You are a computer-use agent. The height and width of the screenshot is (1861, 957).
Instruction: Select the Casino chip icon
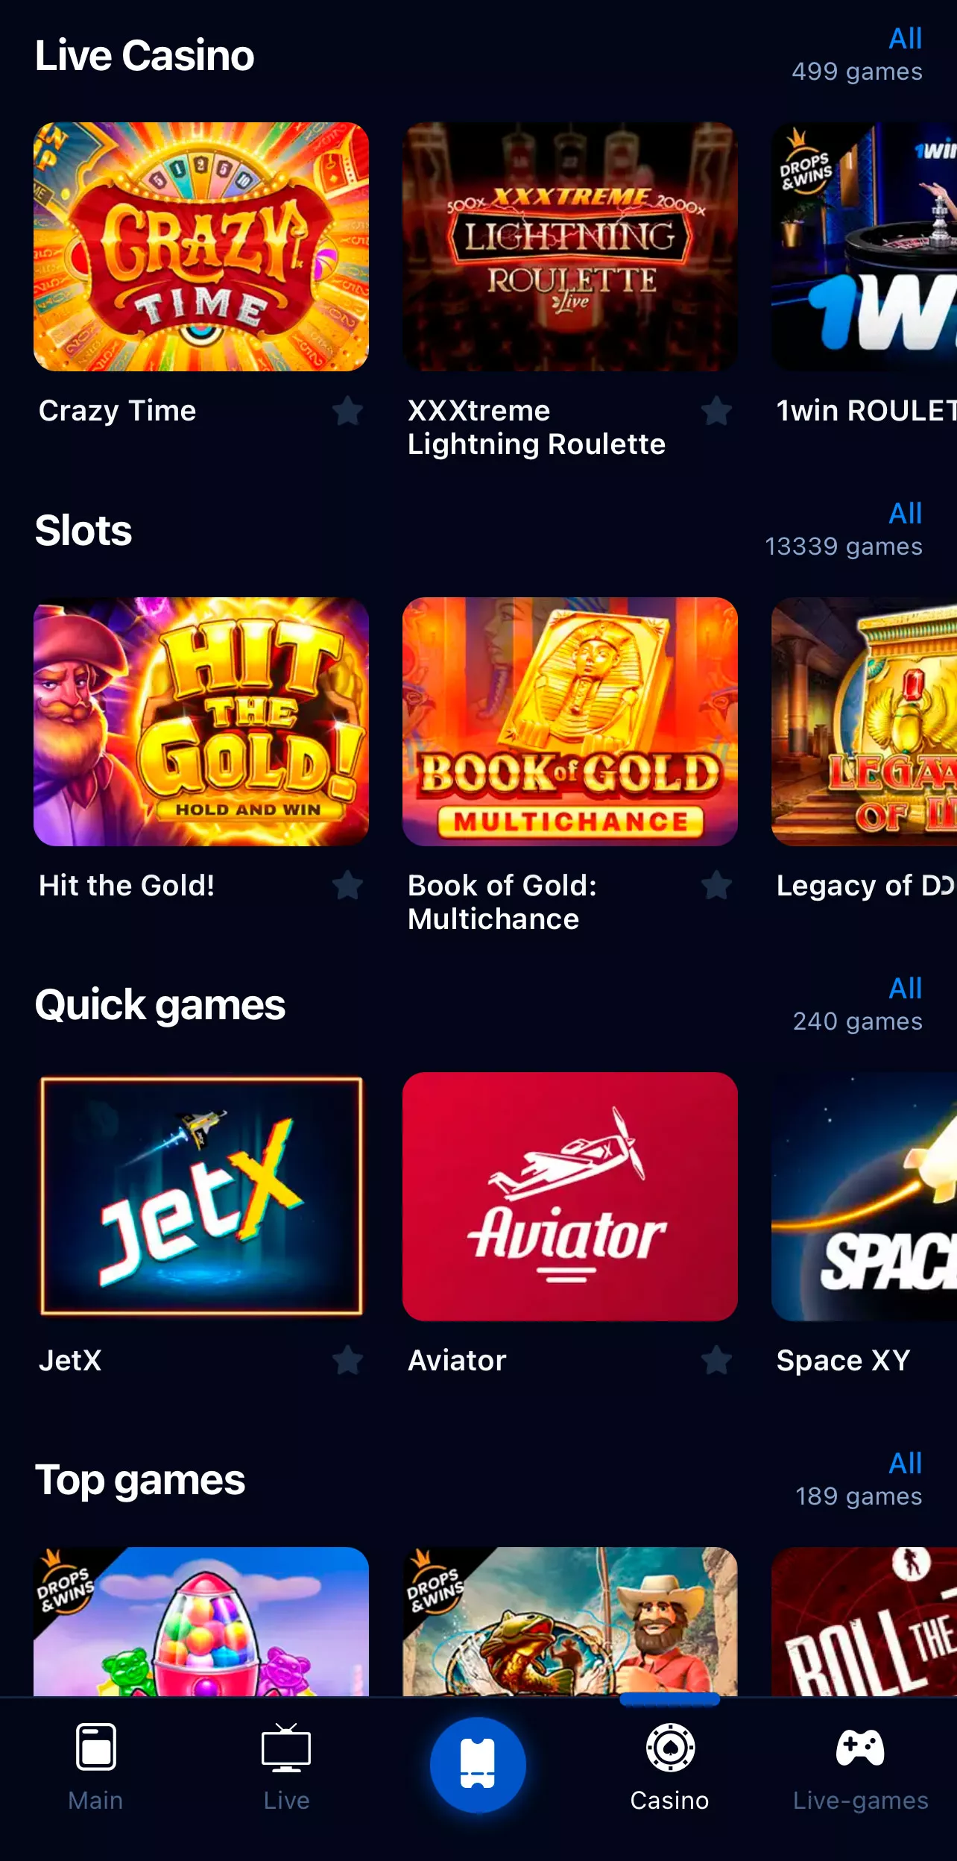pyautogui.click(x=670, y=1747)
